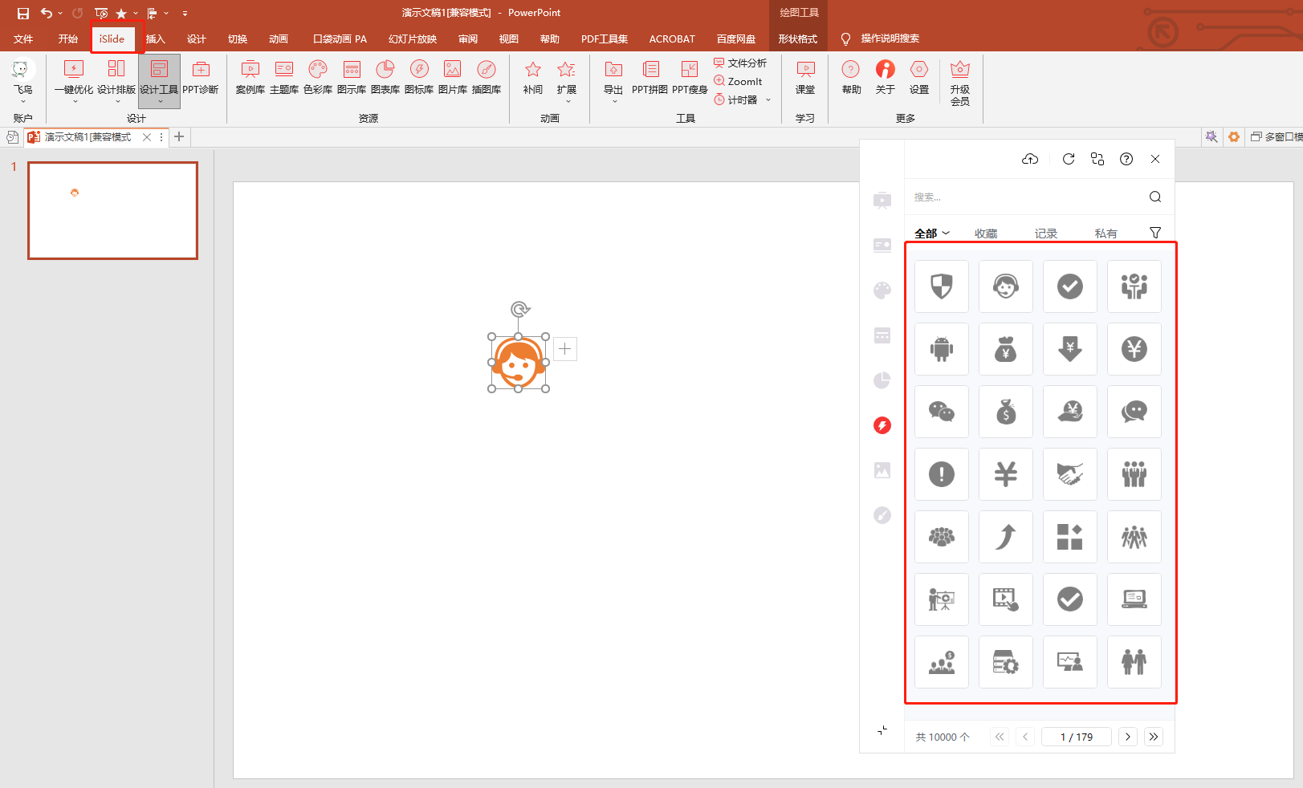Expand the 计时器 timer dropdown arrow
Image resolution: width=1303 pixels, height=788 pixels.
click(768, 100)
